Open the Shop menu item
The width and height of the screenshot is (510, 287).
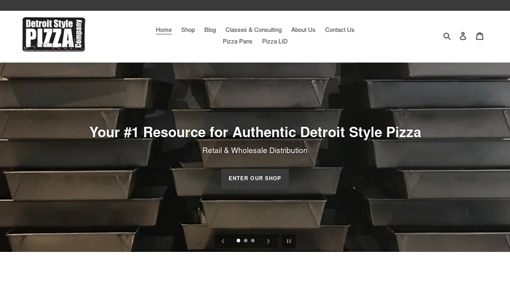pyautogui.click(x=188, y=30)
